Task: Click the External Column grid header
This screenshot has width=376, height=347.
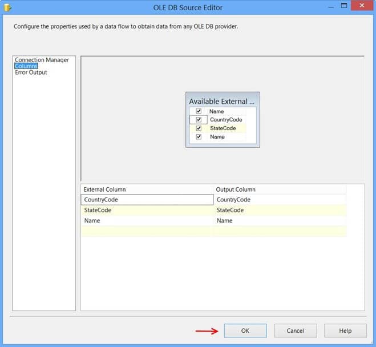Action: point(147,189)
